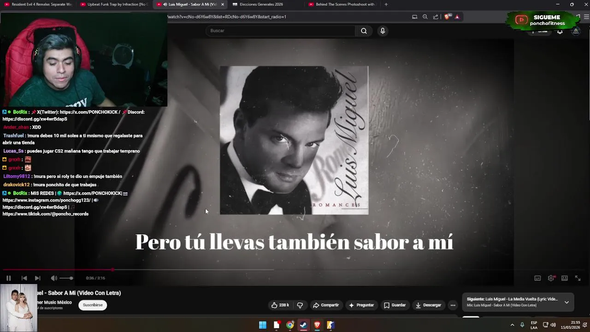Dislike the video

point(300,305)
